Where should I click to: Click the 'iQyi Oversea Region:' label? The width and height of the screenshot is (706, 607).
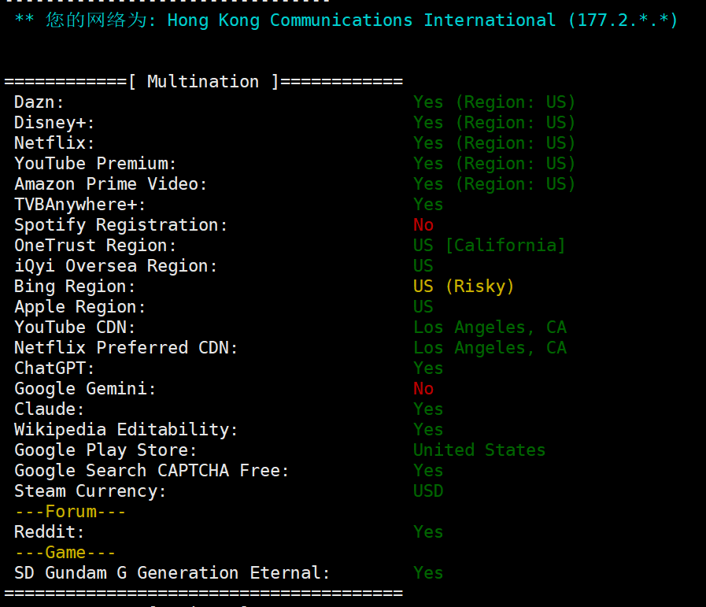point(116,266)
